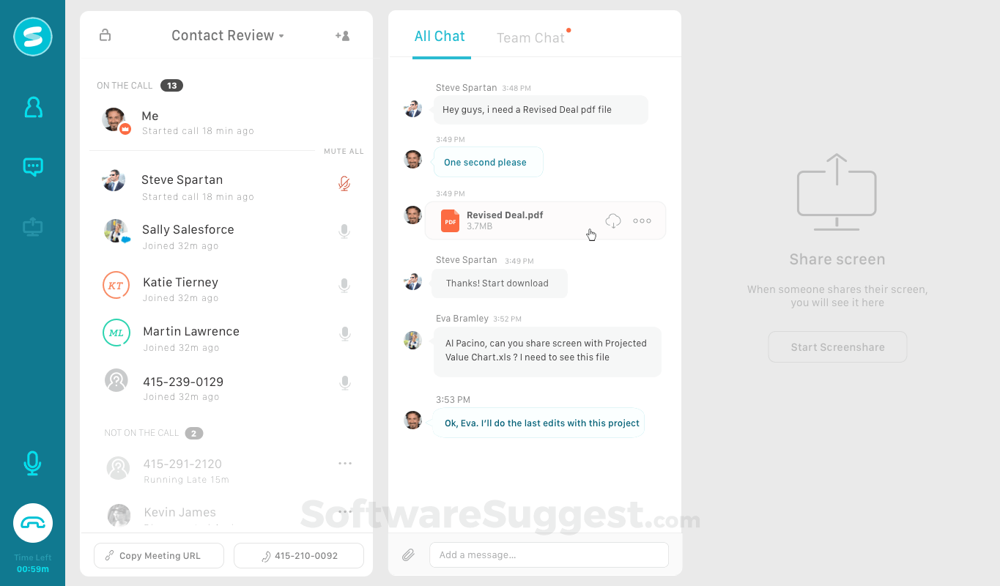Open the screen sharing panel in sidebar
This screenshot has width=1000, height=586.
(32, 227)
